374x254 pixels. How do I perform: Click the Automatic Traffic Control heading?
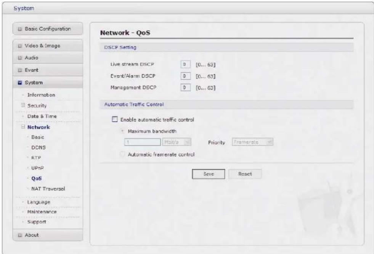tap(134, 105)
